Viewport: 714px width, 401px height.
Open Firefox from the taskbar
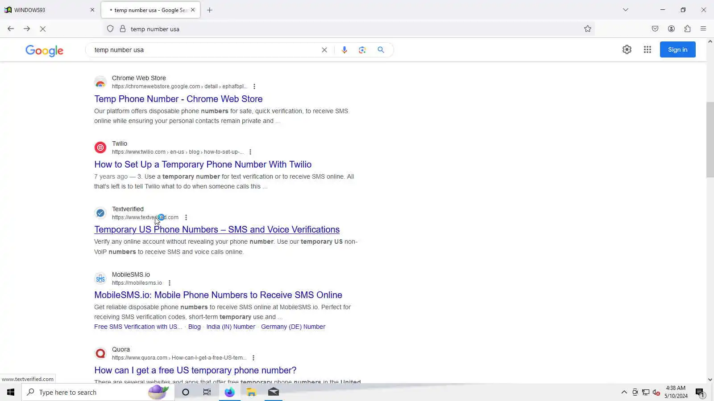[229, 392]
